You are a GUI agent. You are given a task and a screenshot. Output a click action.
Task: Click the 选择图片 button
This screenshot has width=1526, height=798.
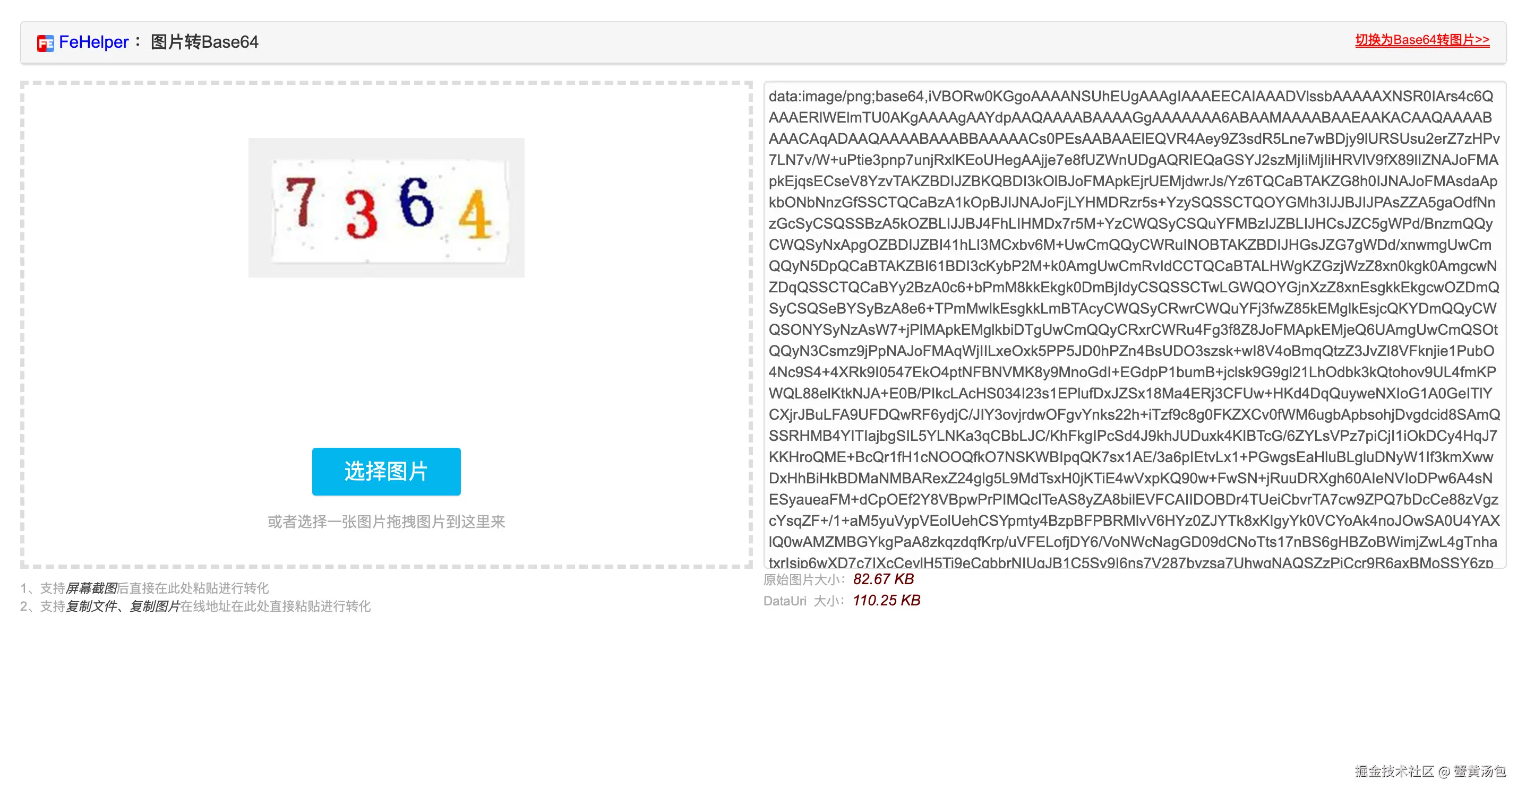coord(386,471)
